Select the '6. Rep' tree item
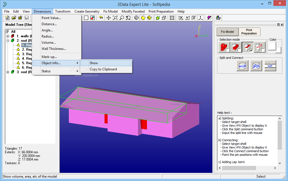288x181 pixels. coord(27,68)
